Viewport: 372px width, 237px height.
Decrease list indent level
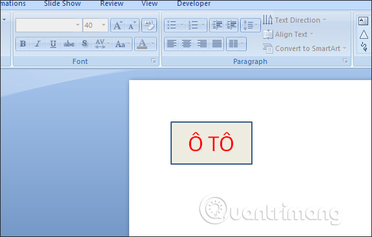click(x=217, y=25)
